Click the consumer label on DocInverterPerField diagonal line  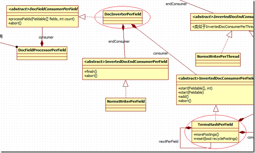(160, 53)
